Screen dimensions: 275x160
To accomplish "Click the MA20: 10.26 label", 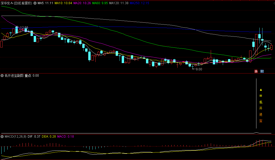I will [82, 3].
